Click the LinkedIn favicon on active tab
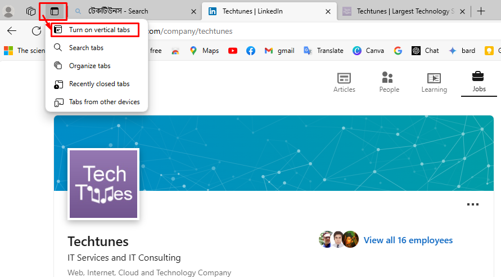The height and width of the screenshot is (277, 501). coord(213,11)
